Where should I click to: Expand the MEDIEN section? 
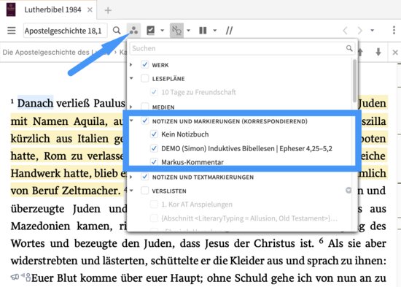click(131, 107)
